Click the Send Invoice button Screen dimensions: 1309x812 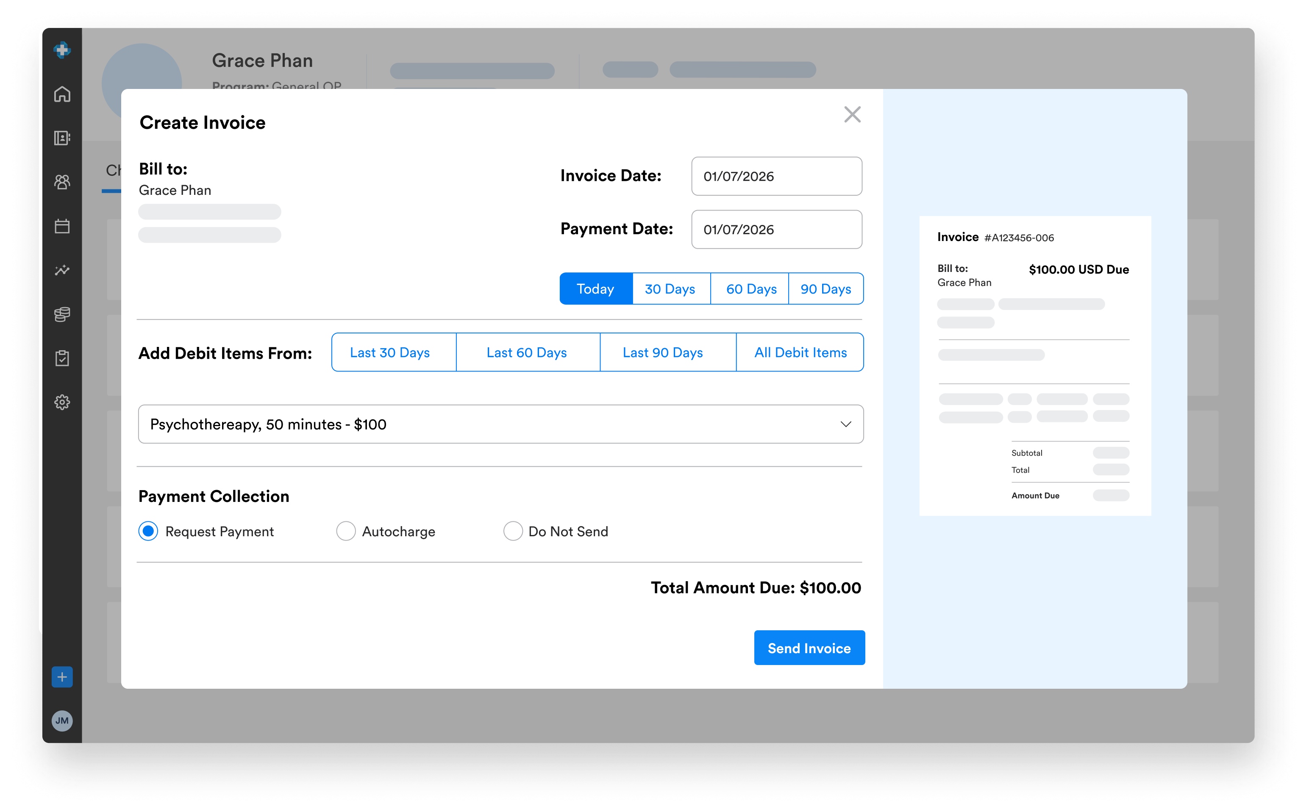[x=809, y=648]
